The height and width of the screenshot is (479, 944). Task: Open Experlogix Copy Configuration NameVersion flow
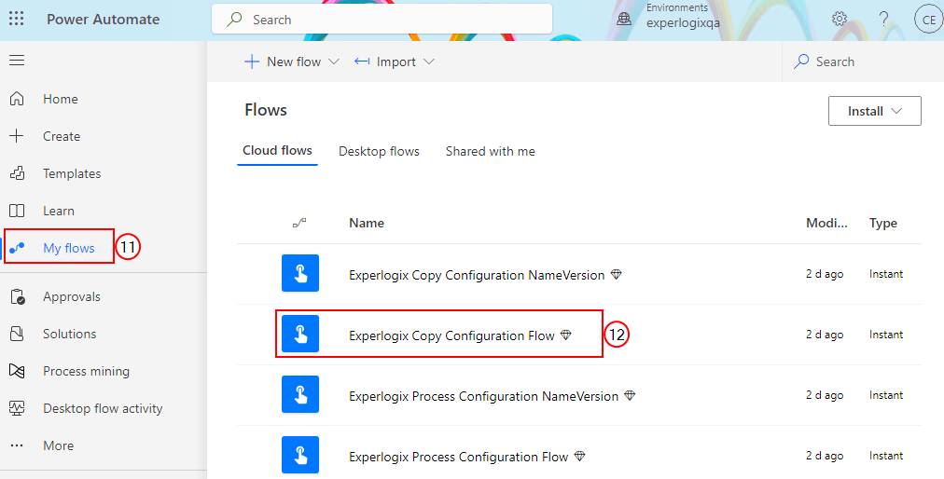477,275
